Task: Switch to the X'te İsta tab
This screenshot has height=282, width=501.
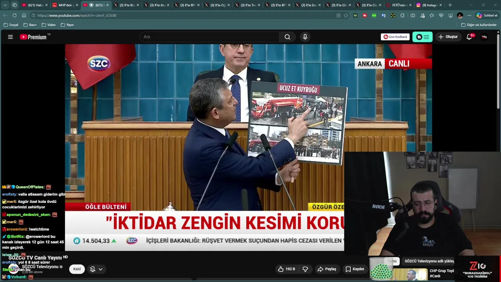Action: coord(308,5)
